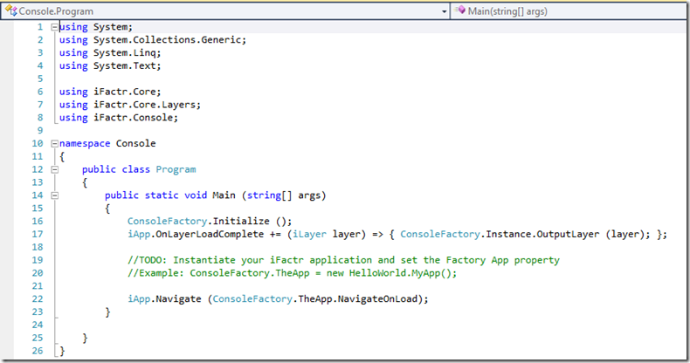
Task: Click 'OutputLayer' on line 17
Action: [568, 234]
